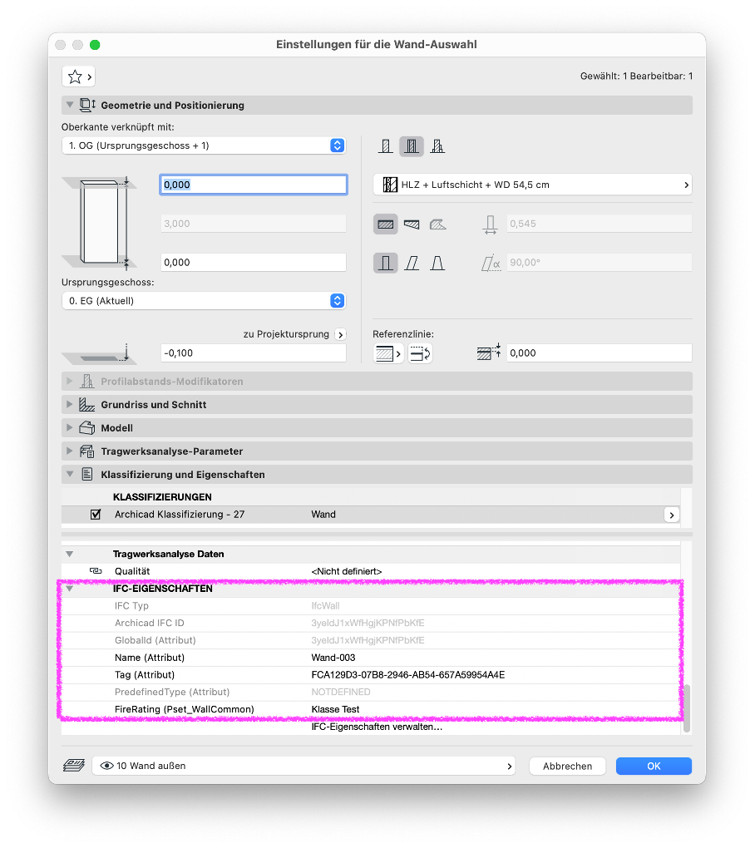Collapse Tragwerksanalyse Daten group

pos(70,554)
